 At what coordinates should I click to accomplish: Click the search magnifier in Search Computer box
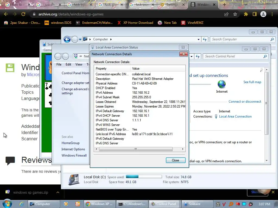[x=272, y=39]
